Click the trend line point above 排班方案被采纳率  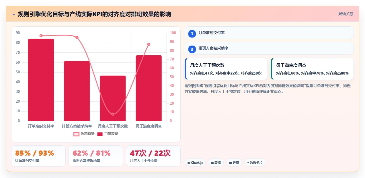click(77, 38)
